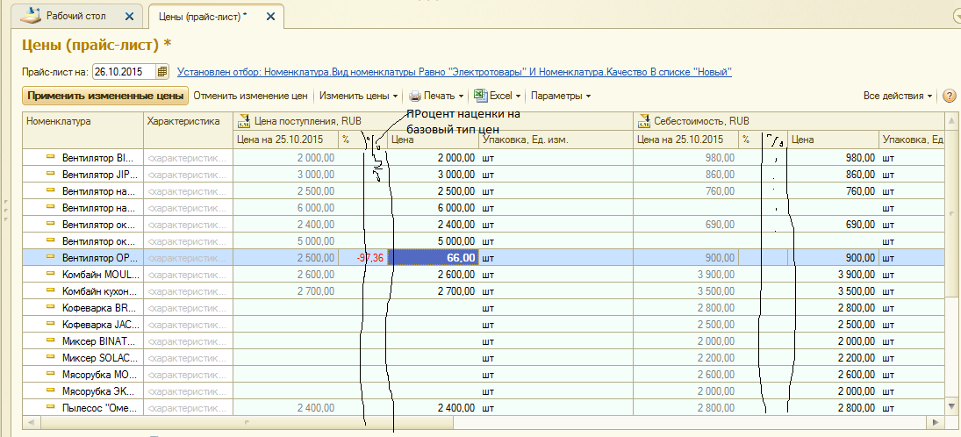Click the yellow item icon of Пылесос row
Image resolution: width=961 pixels, height=437 pixels.
51,407
